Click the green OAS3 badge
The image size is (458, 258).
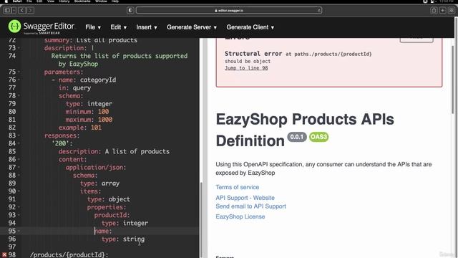(318, 137)
